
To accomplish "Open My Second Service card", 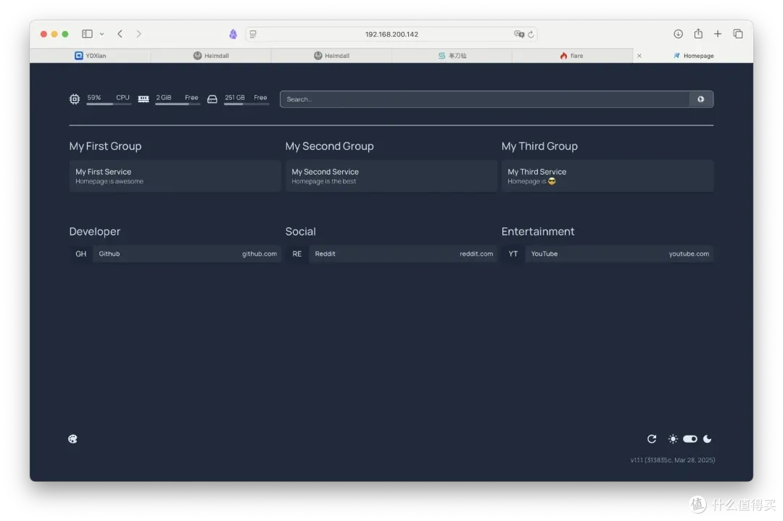I will click(391, 176).
